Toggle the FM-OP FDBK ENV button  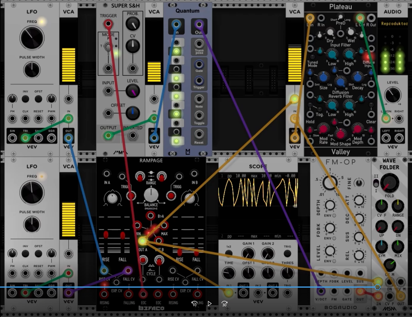334,238
